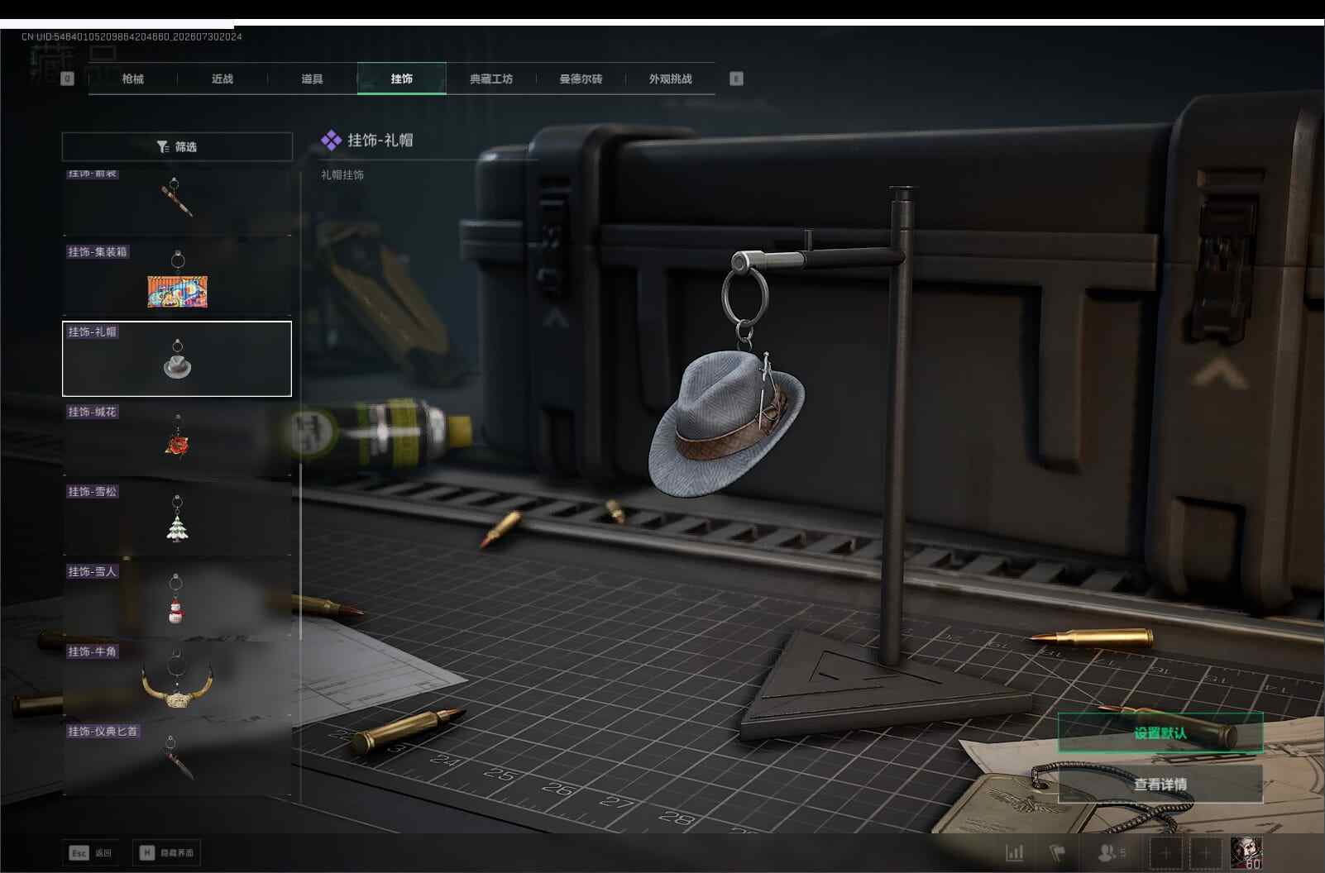Viewport: 1325px width, 873px height.
Task: Open the friends list icon
Action: (1111, 852)
